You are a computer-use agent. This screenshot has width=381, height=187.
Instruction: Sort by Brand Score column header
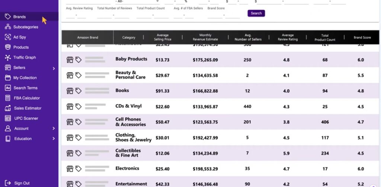(362, 38)
